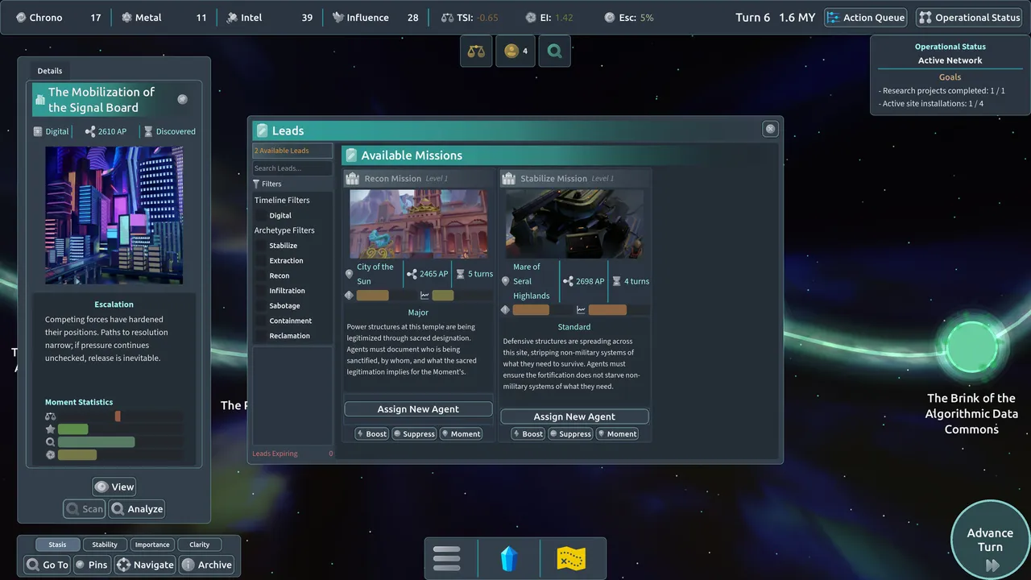The width and height of the screenshot is (1031, 580).
Task: Click the Influence resource icon
Action: pos(338,18)
